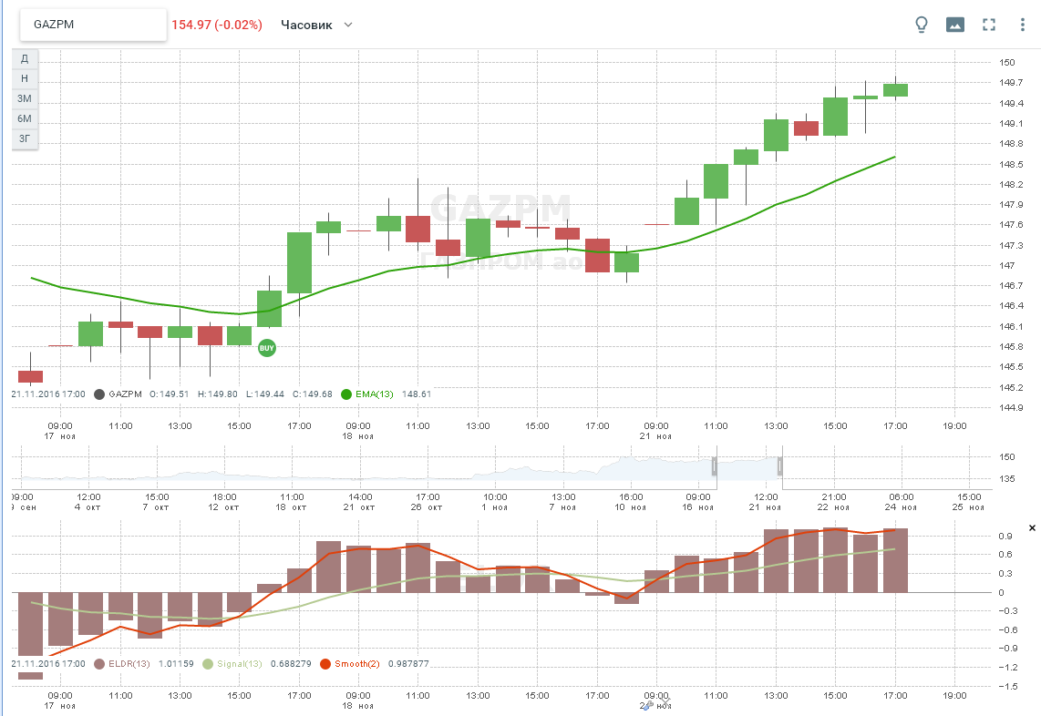Select the Д day timeframe
1041x716 pixels.
(25, 58)
